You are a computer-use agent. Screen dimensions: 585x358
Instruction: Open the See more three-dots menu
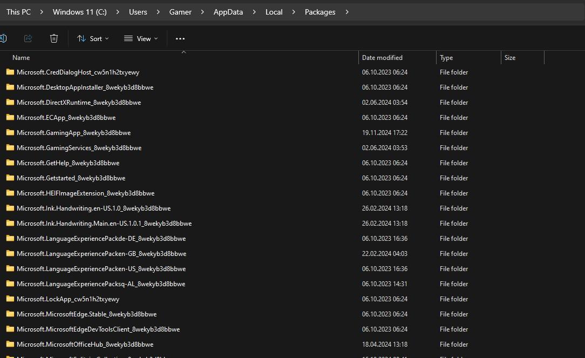click(180, 38)
